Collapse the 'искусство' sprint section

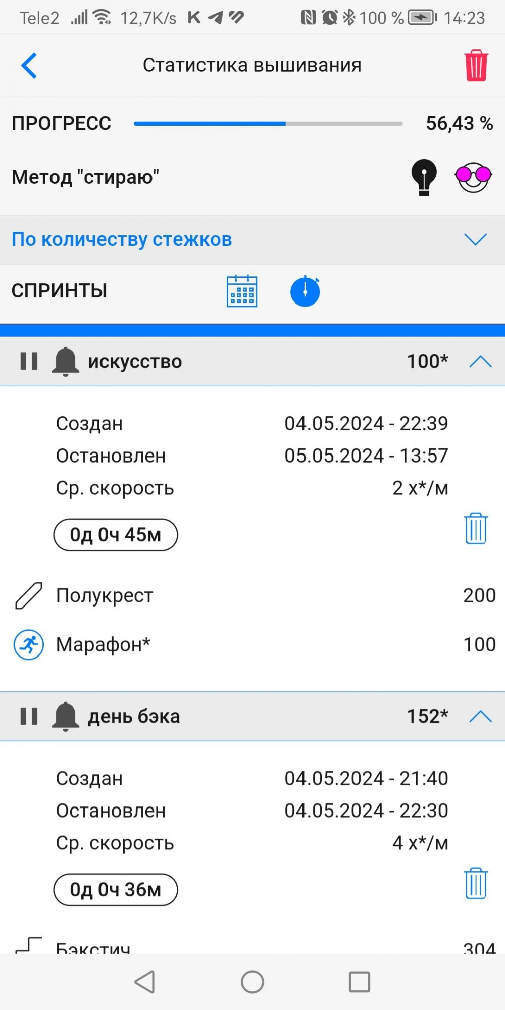[x=480, y=362]
